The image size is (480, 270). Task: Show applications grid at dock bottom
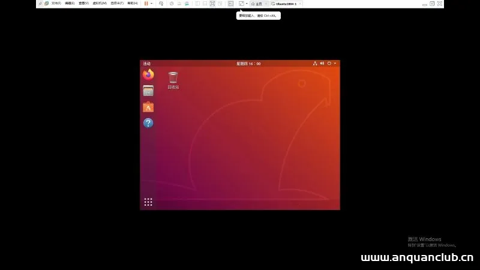tap(148, 202)
